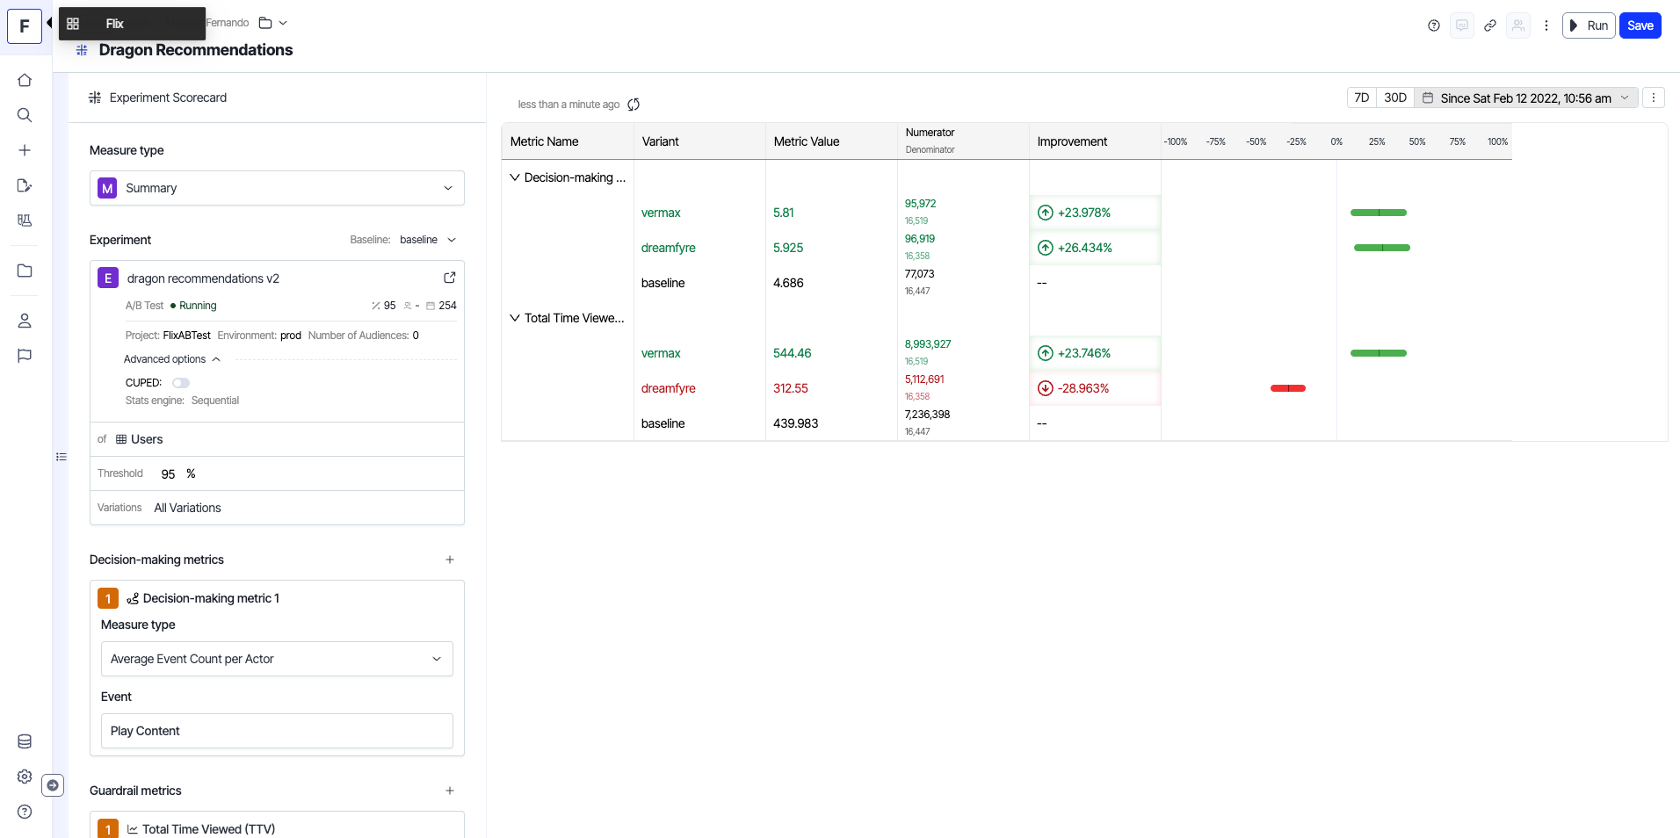Toggle the CUPED switch

click(181, 383)
